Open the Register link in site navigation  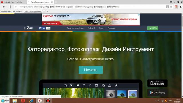click(75, 28)
